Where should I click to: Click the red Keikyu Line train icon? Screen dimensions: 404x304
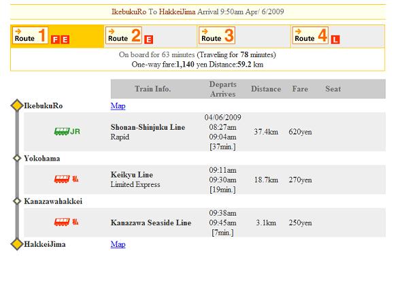point(66,179)
